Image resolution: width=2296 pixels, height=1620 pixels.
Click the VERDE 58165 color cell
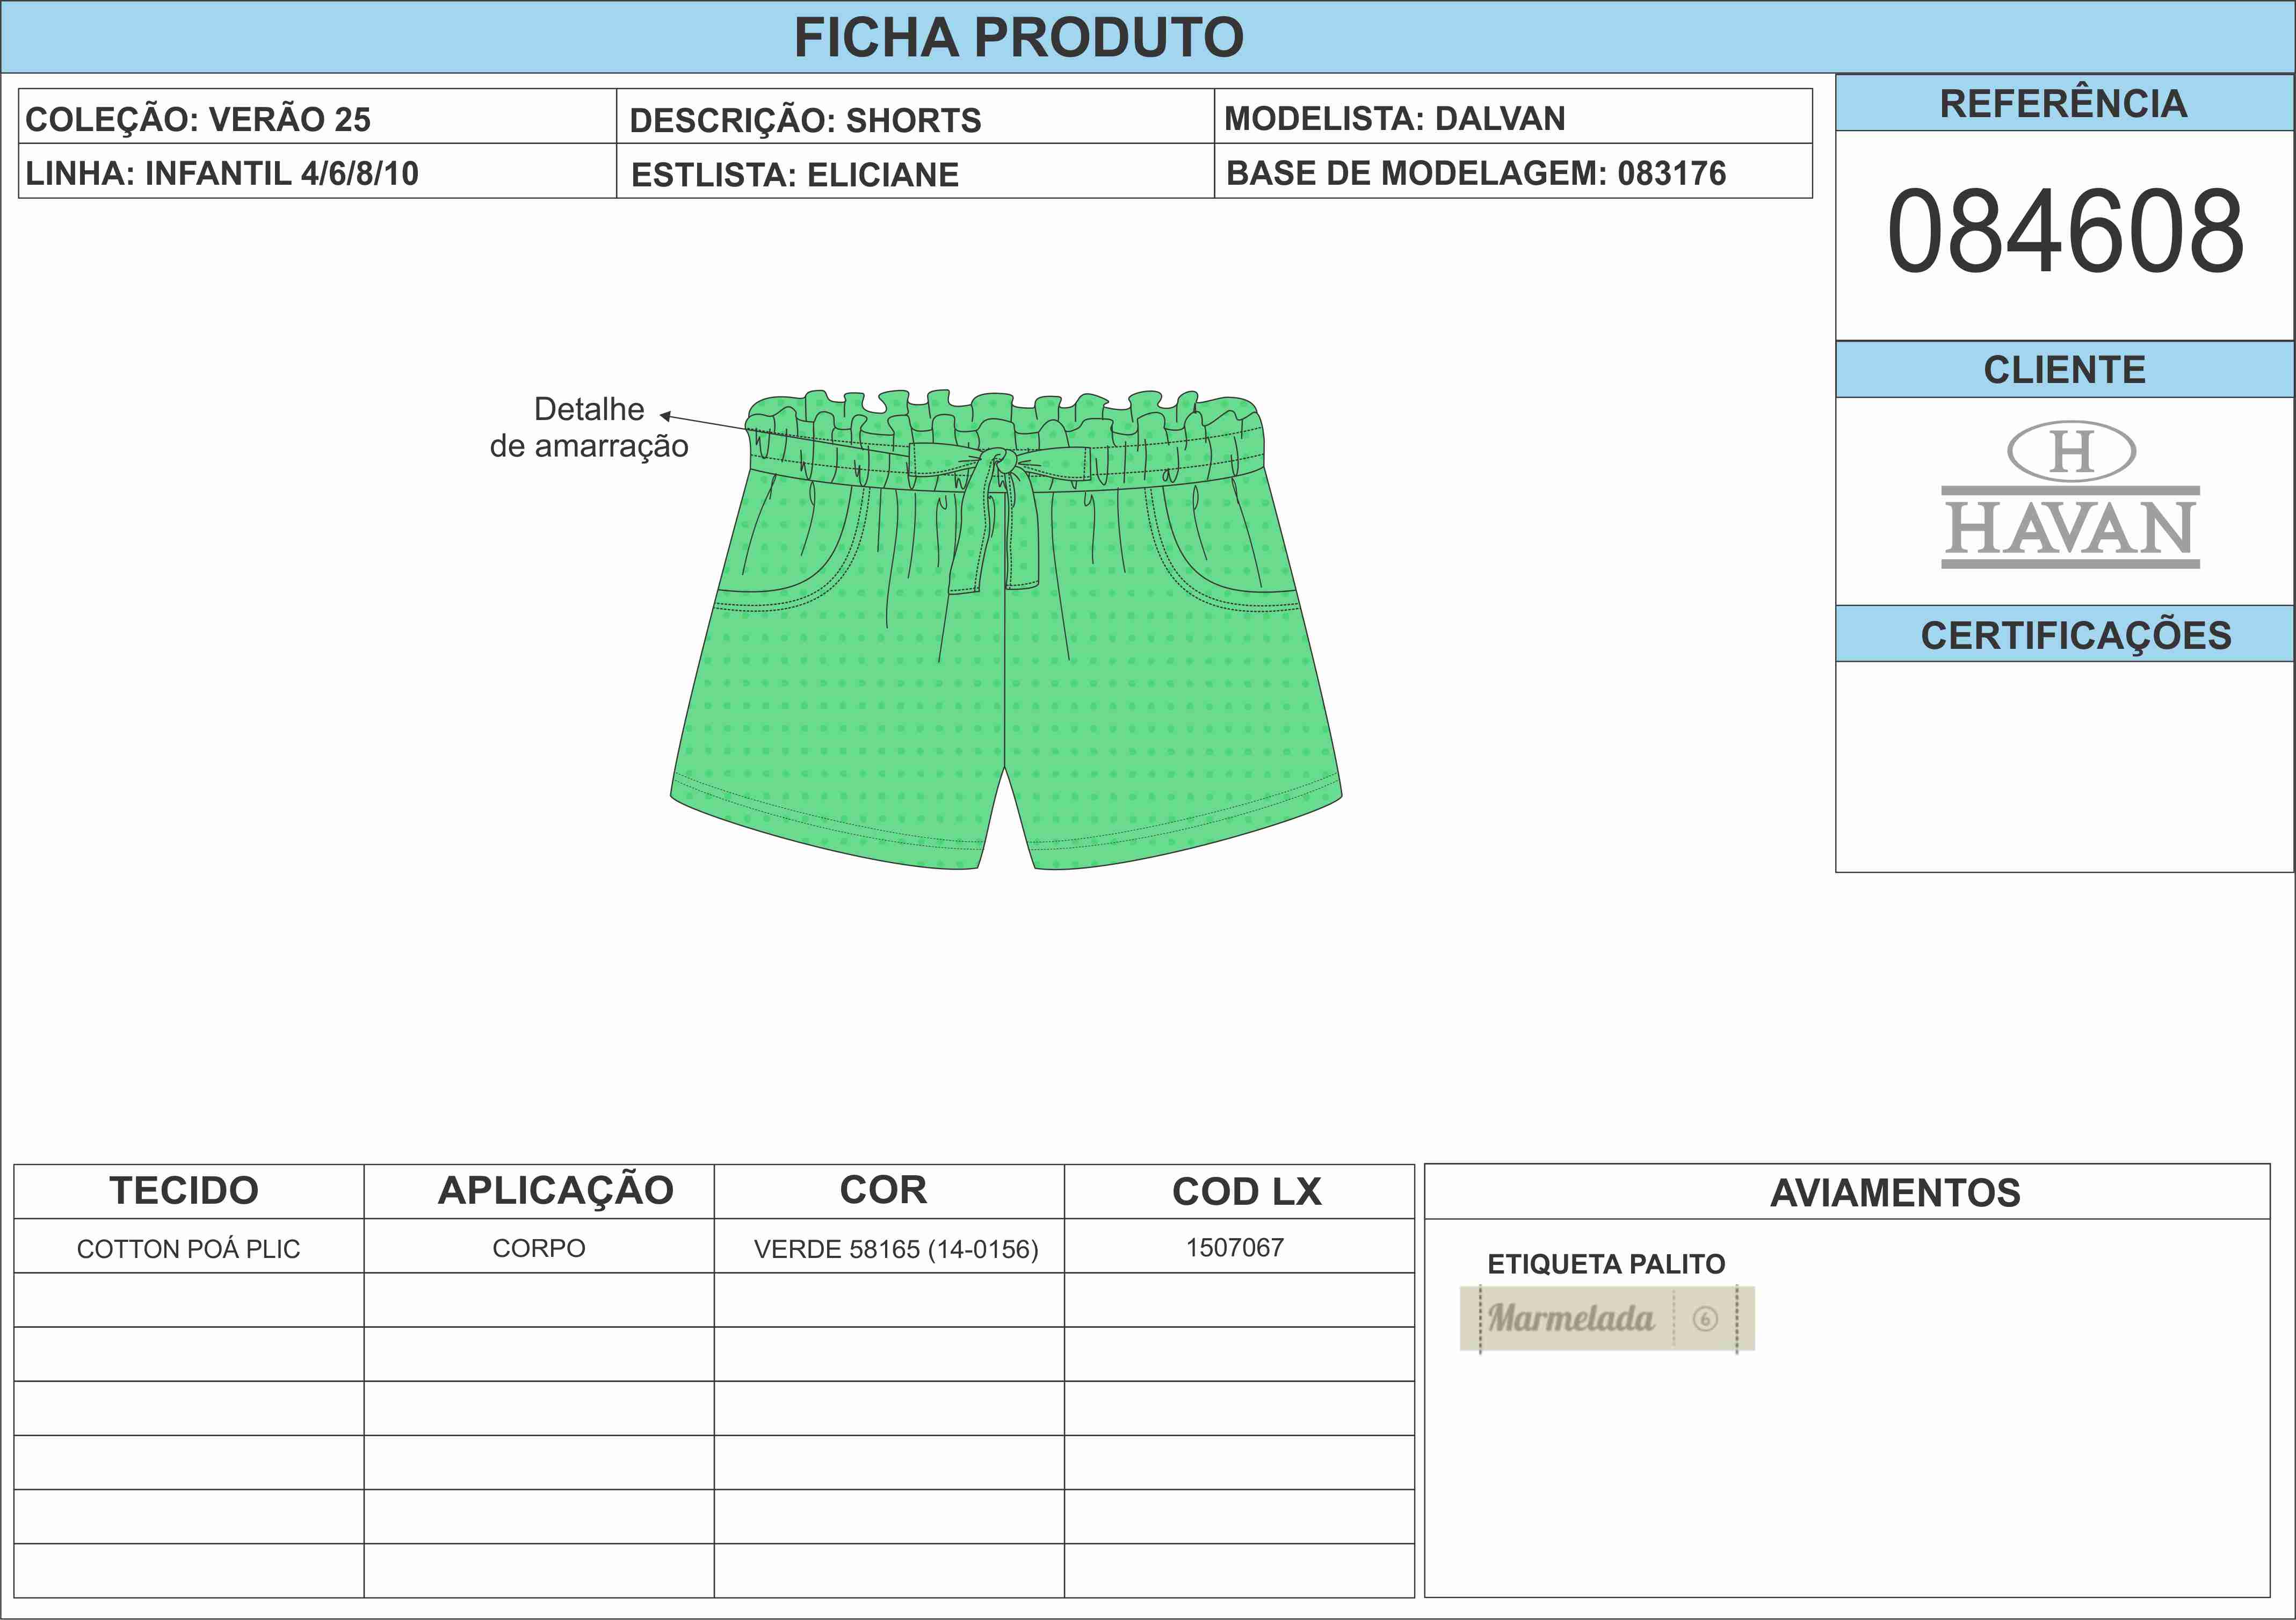895,1248
